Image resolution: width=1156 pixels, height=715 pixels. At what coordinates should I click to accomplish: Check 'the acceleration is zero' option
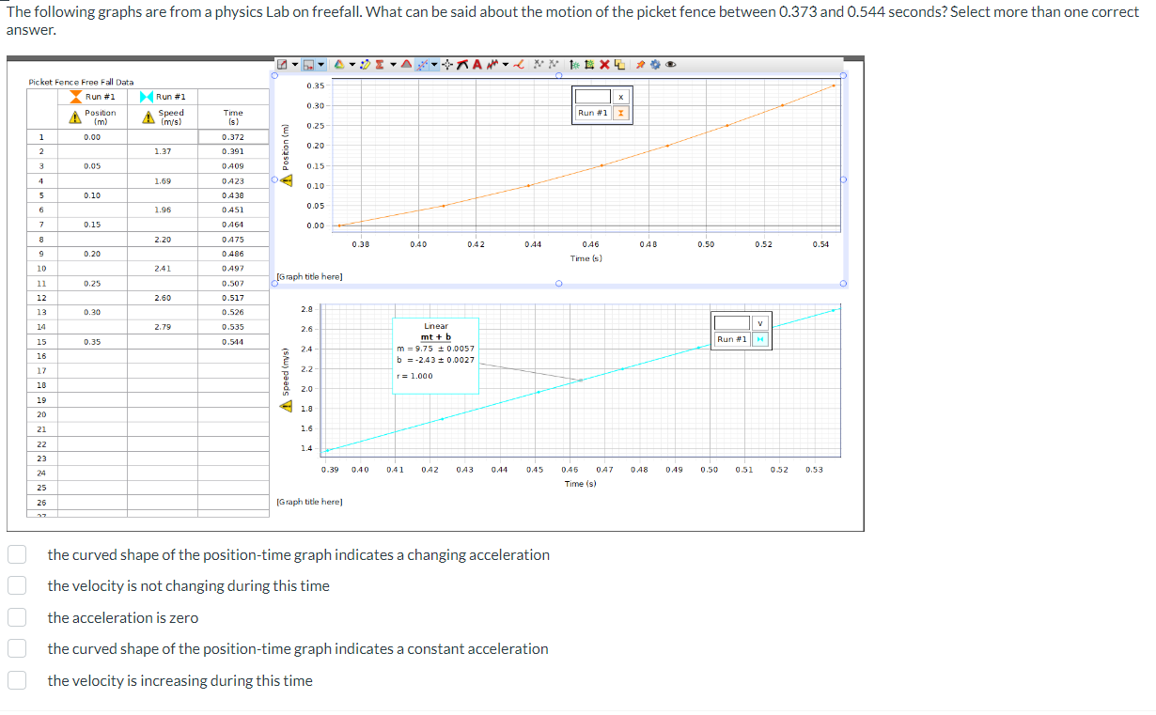16,617
